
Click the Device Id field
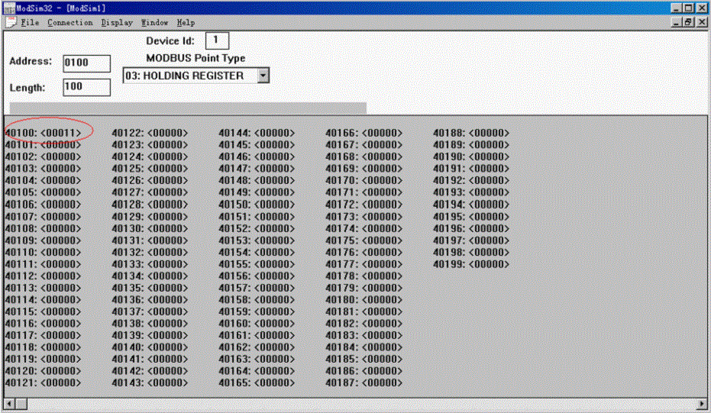point(216,40)
